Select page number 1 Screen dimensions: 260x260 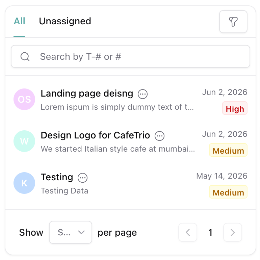210,232
